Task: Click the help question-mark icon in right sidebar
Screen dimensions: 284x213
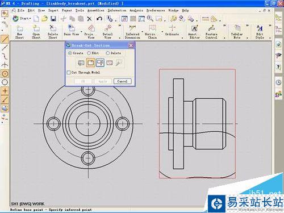Action: coord(278,67)
